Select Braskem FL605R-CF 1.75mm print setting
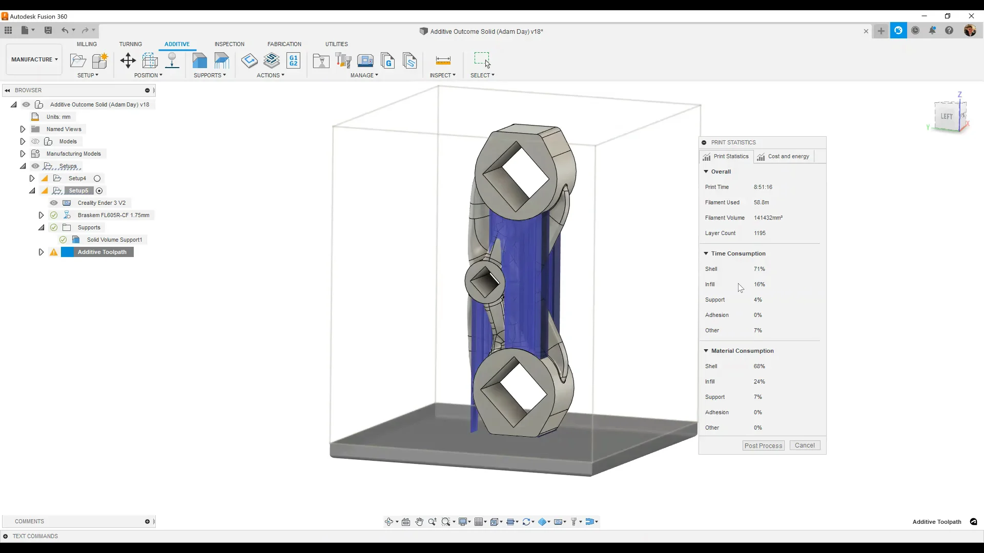 [x=113, y=215]
